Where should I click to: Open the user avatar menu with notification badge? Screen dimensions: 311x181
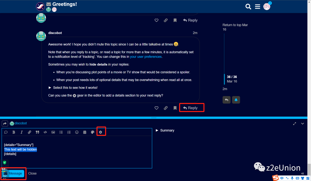tap(267, 7)
